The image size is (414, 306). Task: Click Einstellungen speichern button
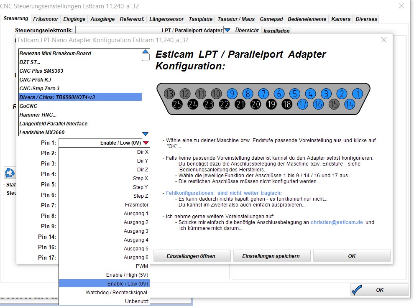[272, 256]
